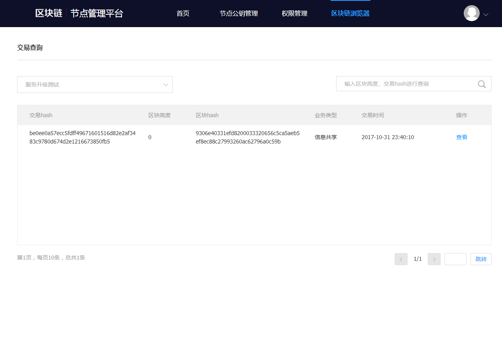Click the transaction hash starting with be0ee0a5
502x352 pixels.
tap(83, 137)
